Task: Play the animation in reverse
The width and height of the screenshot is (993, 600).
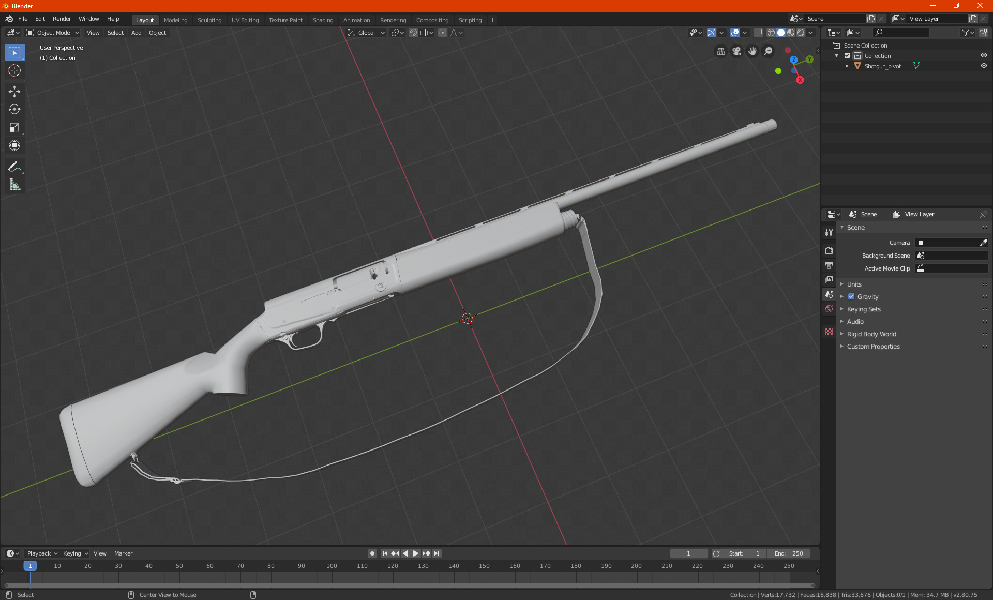Action: [405, 553]
